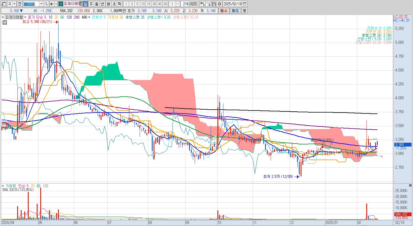
Task: Click the zigzag line drawing tool icon
Action: click(x=208, y=4)
